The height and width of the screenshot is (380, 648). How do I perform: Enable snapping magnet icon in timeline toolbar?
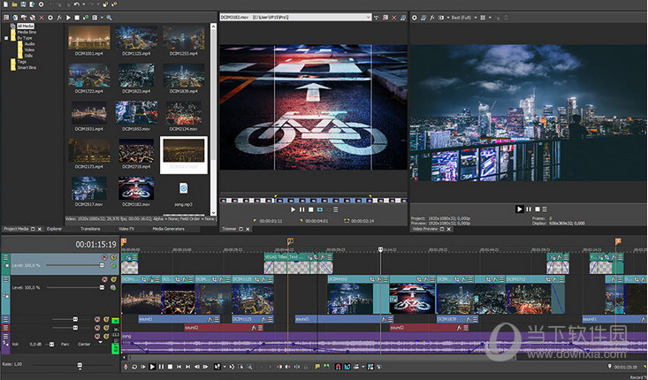click(338, 367)
